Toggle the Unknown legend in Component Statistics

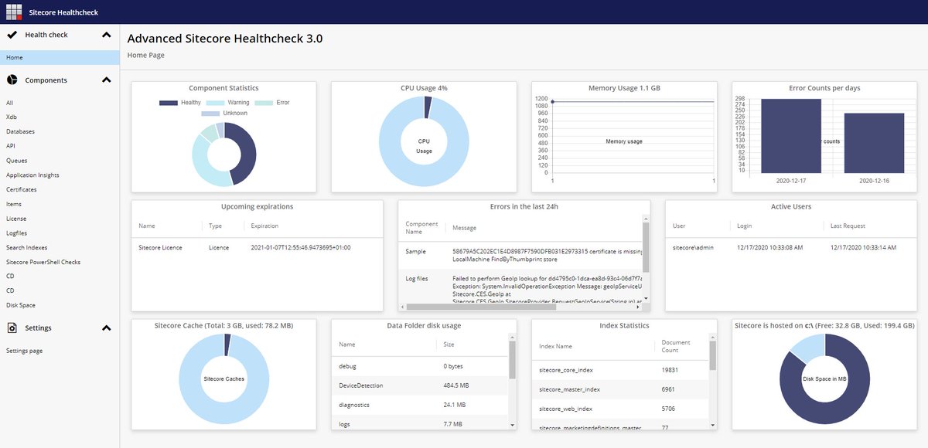224,114
